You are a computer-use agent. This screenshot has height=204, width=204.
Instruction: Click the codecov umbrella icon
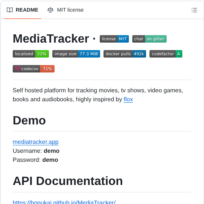[18, 69]
